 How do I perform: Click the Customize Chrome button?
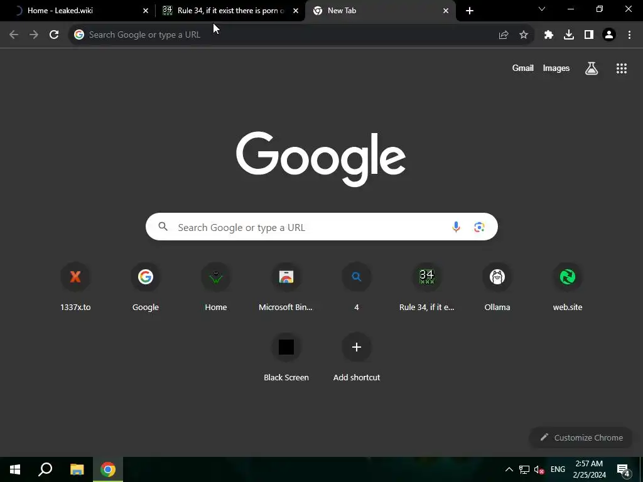pyautogui.click(x=581, y=437)
